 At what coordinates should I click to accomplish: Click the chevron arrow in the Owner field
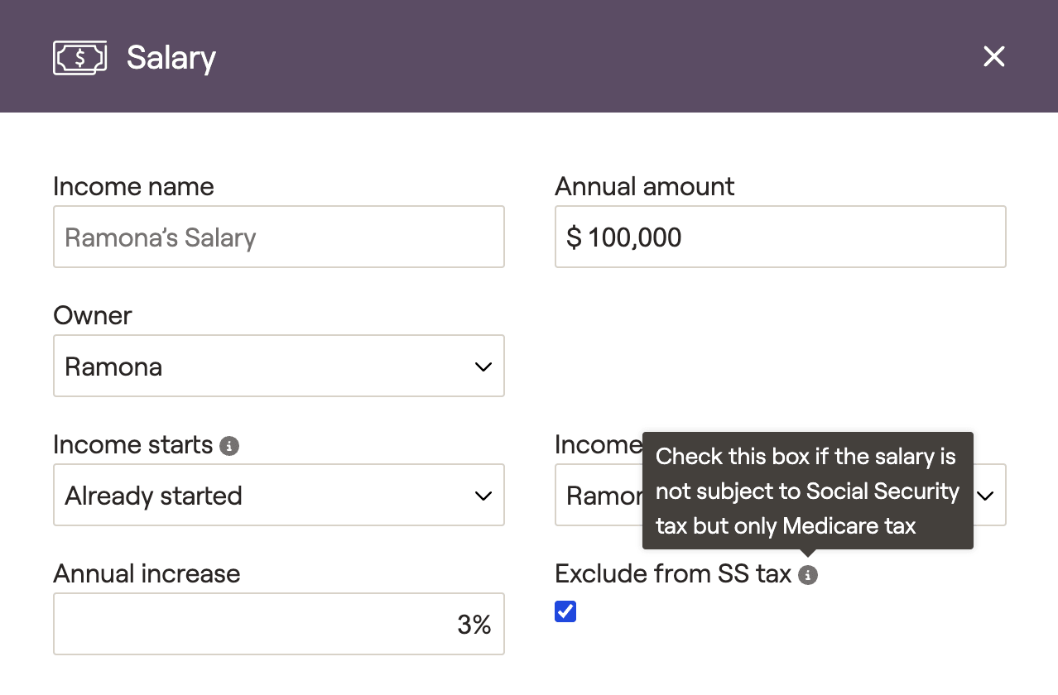point(483,367)
